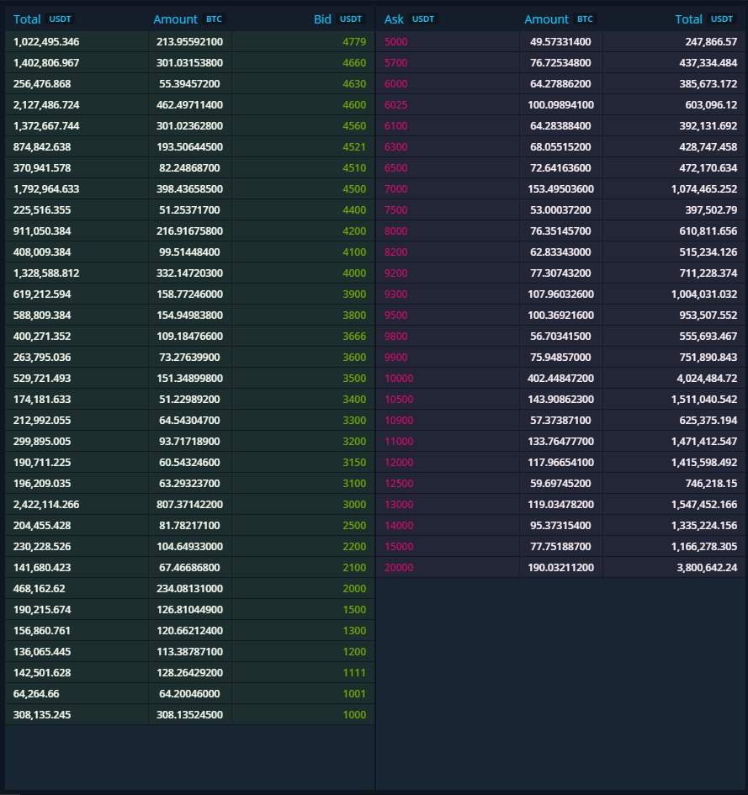Select ask price 7000
748x795 pixels.
(x=395, y=189)
